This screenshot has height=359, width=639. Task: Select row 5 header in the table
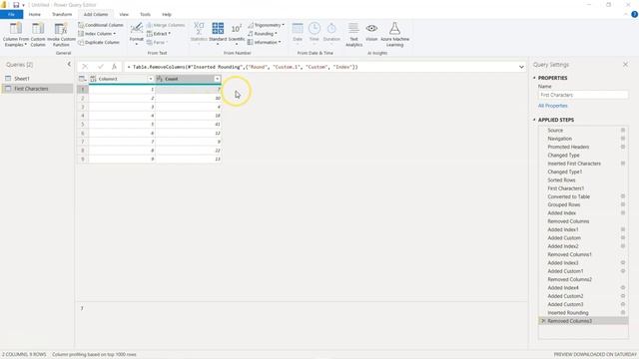pyautogui.click(x=83, y=124)
